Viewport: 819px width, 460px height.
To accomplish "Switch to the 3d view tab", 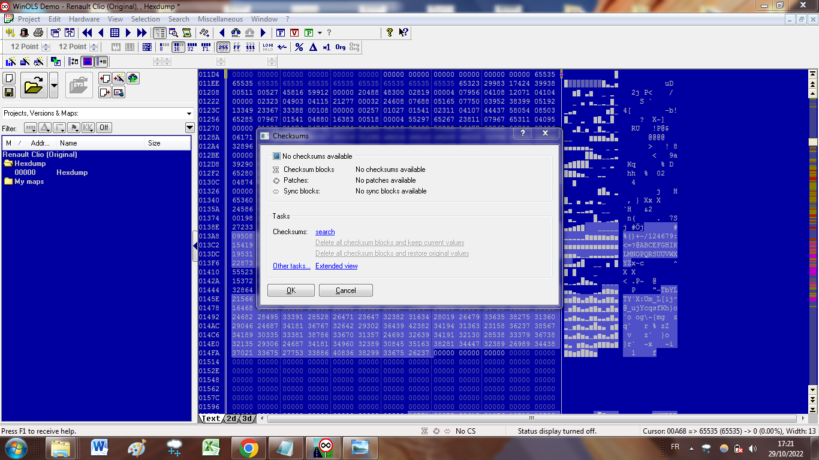I will 247,419.
